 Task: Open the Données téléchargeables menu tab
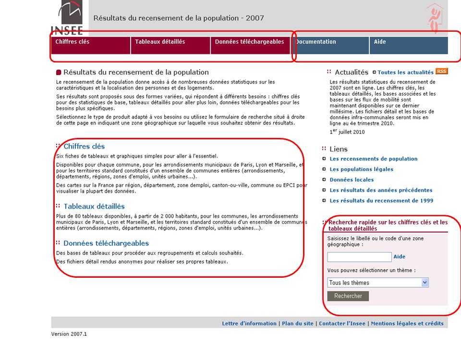click(251, 45)
